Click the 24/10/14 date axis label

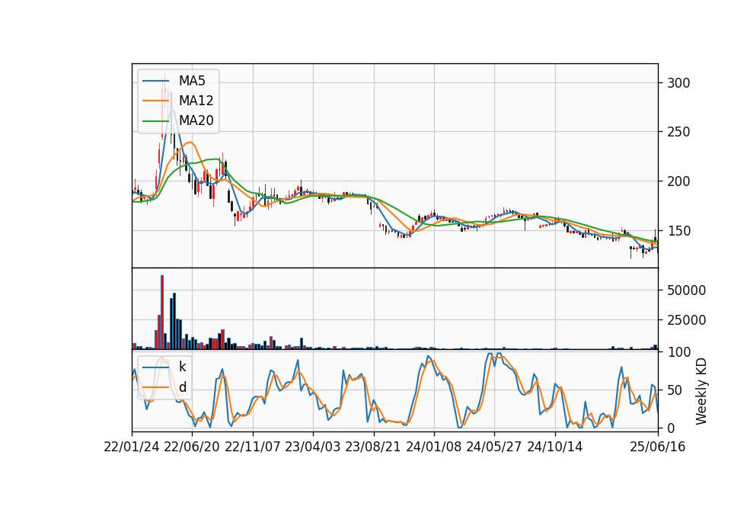(555, 447)
